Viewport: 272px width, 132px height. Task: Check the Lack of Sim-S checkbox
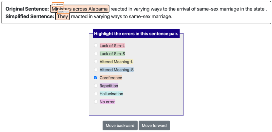coord(96,53)
